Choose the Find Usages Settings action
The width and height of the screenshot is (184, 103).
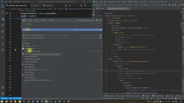(x=62, y=70)
